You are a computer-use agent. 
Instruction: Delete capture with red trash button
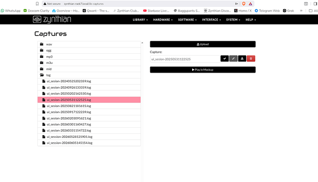(251, 59)
